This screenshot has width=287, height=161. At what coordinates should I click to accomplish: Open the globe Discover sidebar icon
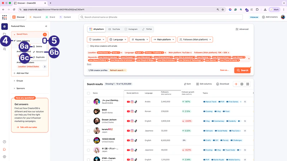pyautogui.click(x=5, y=26)
